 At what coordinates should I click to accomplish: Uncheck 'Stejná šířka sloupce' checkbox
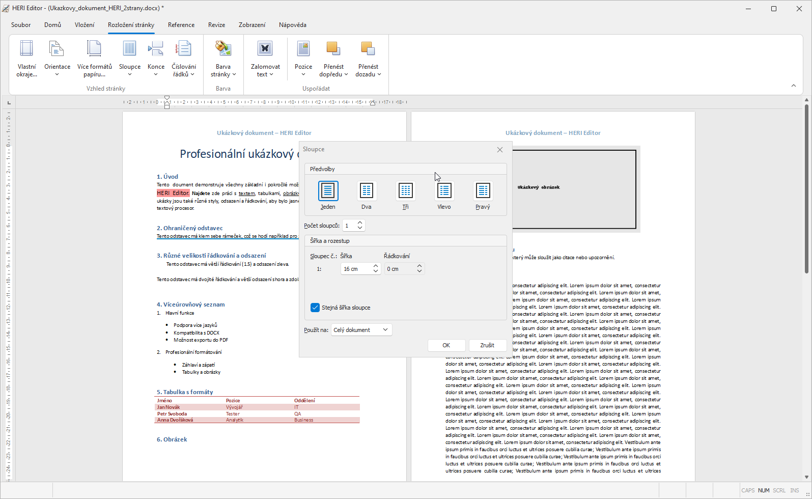pyautogui.click(x=315, y=308)
